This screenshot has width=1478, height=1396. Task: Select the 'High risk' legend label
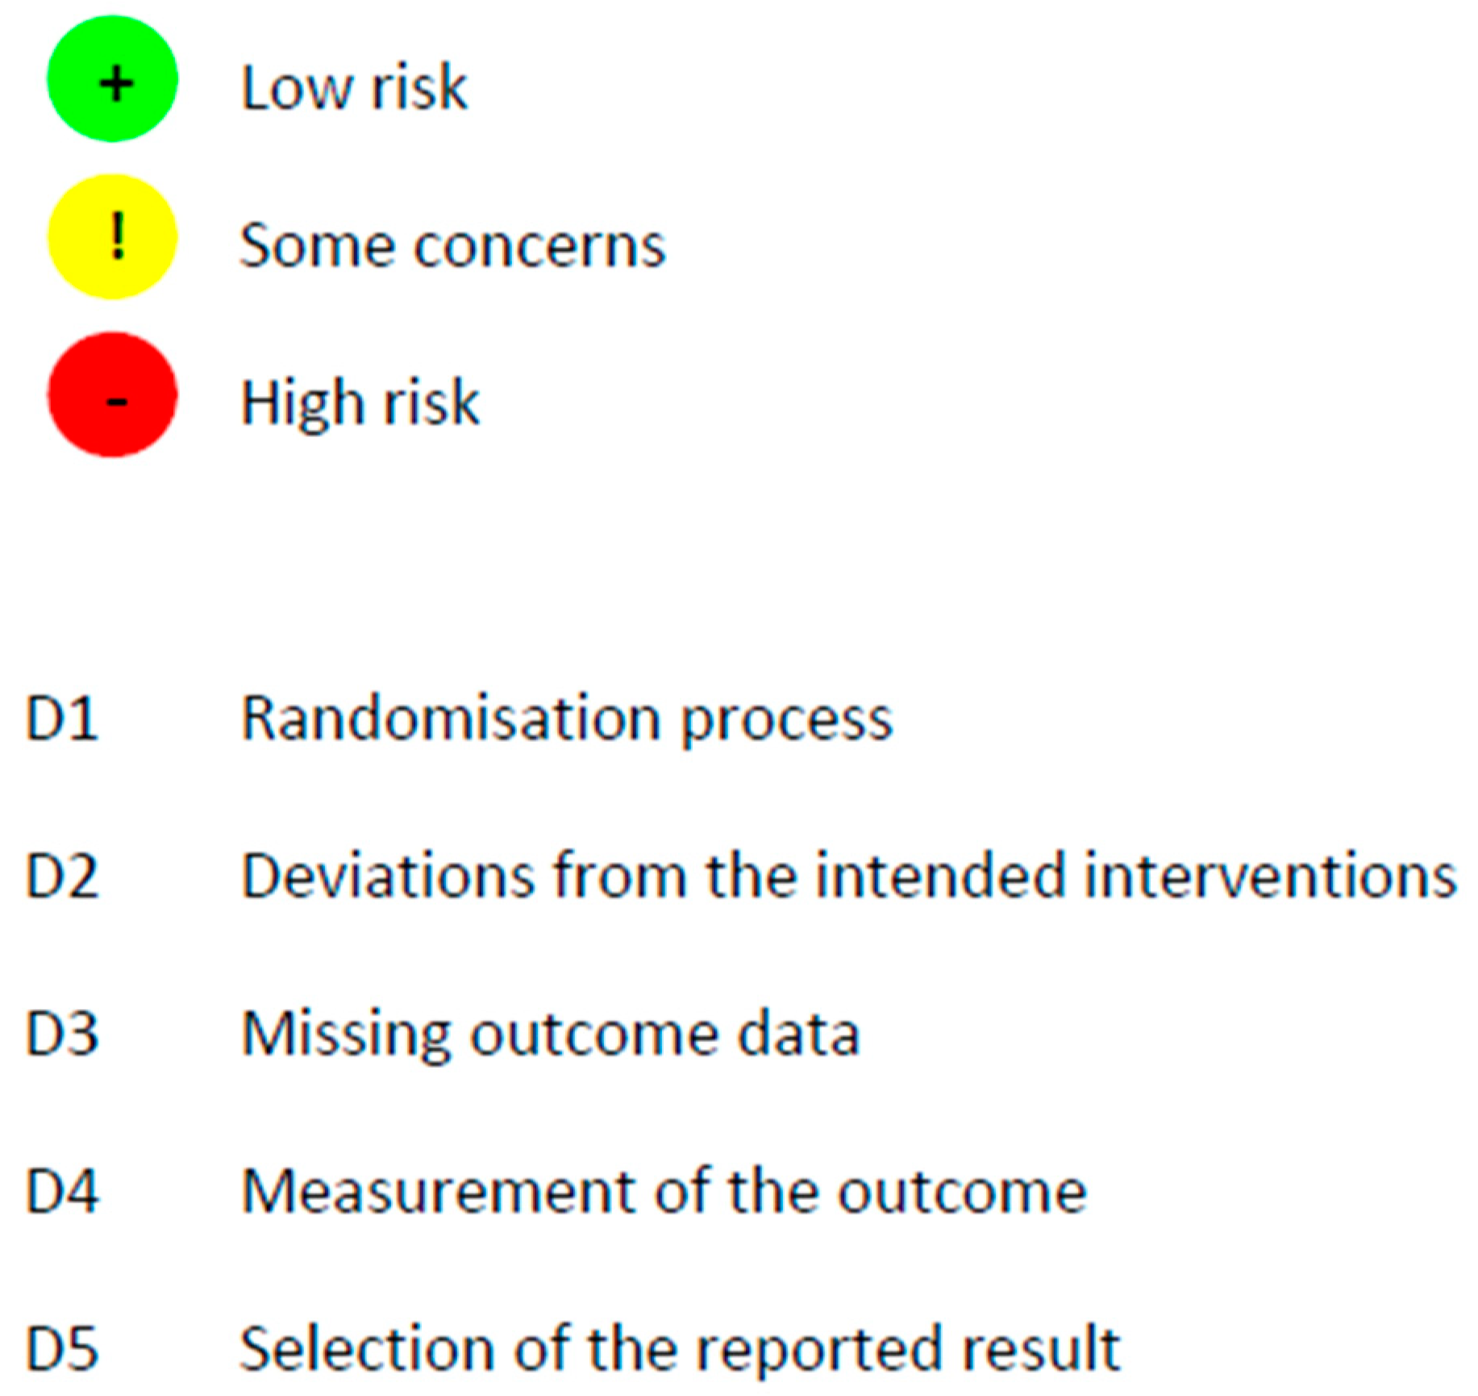tap(360, 402)
